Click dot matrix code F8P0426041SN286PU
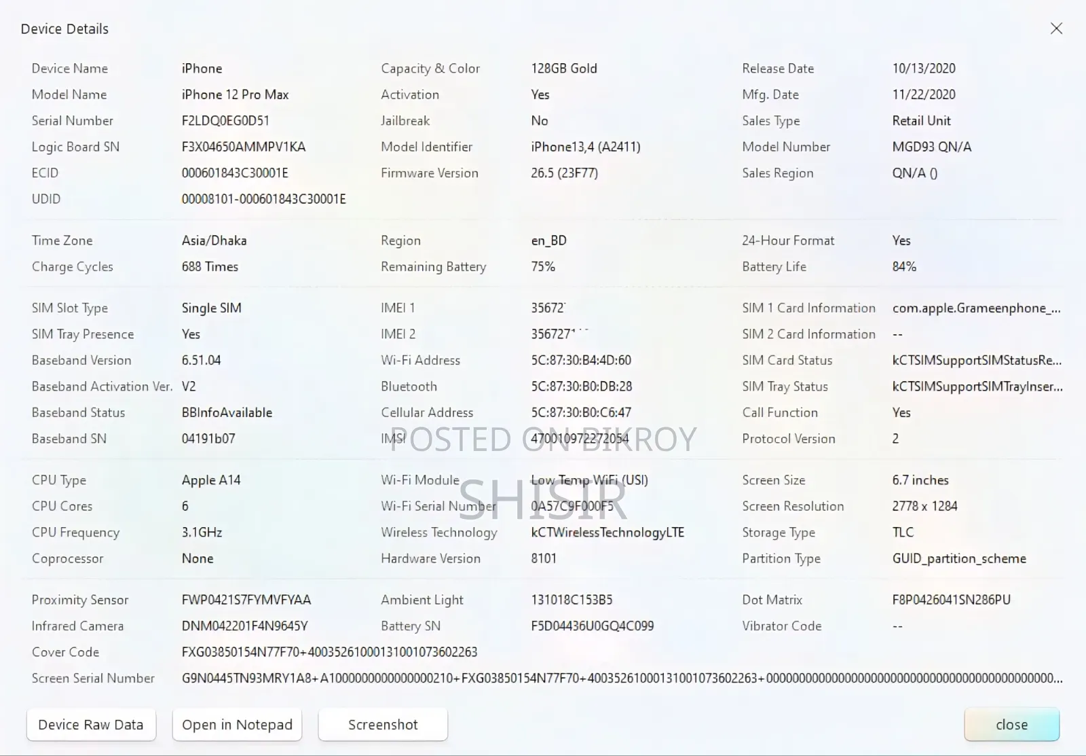The image size is (1086, 756). click(x=951, y=600)
